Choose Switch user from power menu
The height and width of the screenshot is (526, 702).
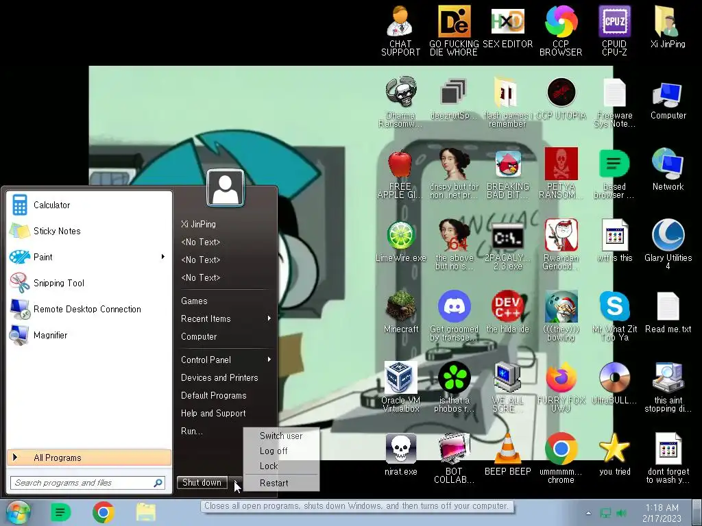281,436
